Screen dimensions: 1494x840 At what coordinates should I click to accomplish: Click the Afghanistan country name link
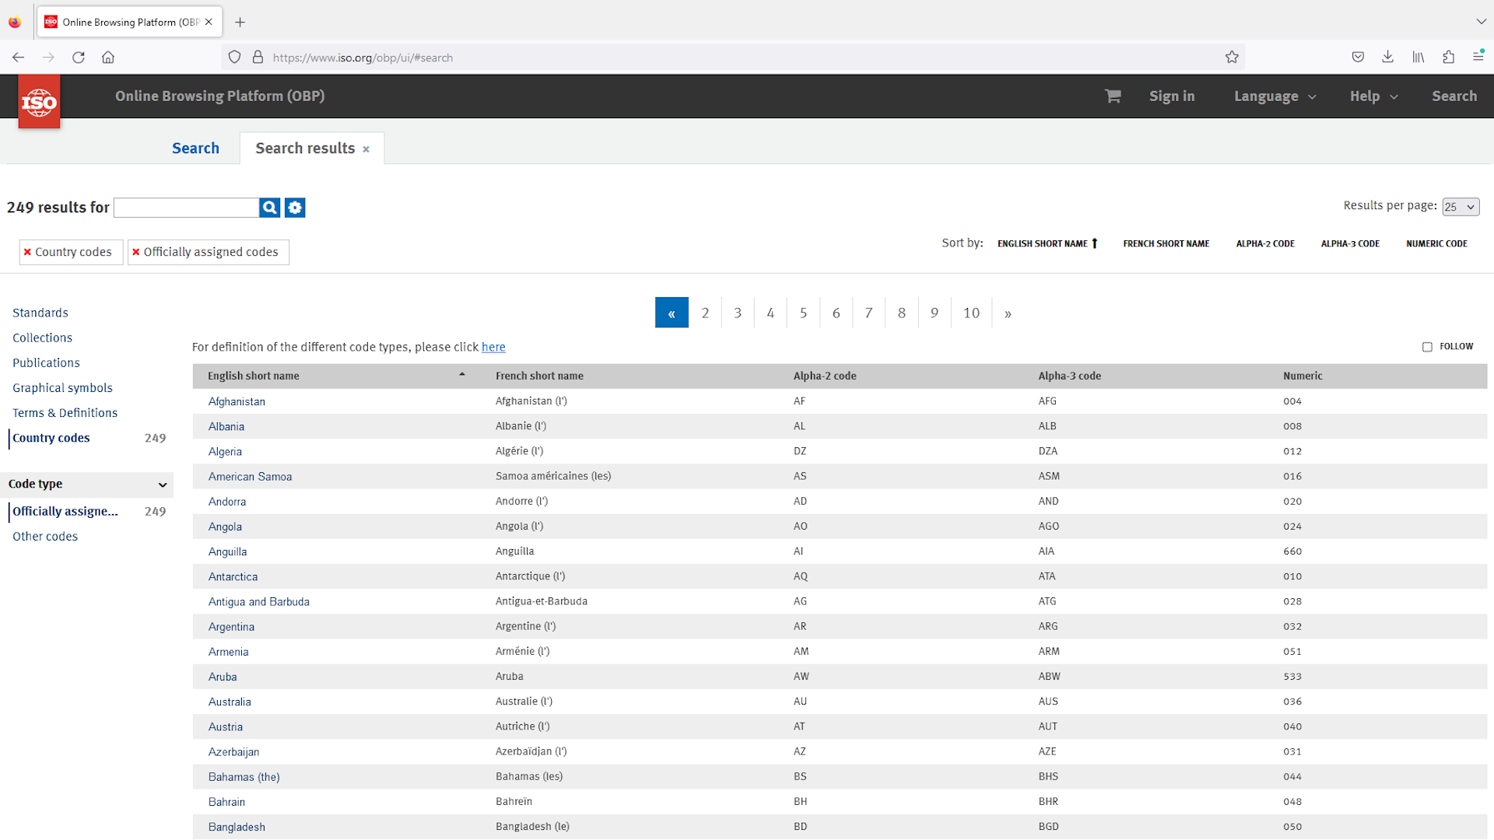pos(236,401)
